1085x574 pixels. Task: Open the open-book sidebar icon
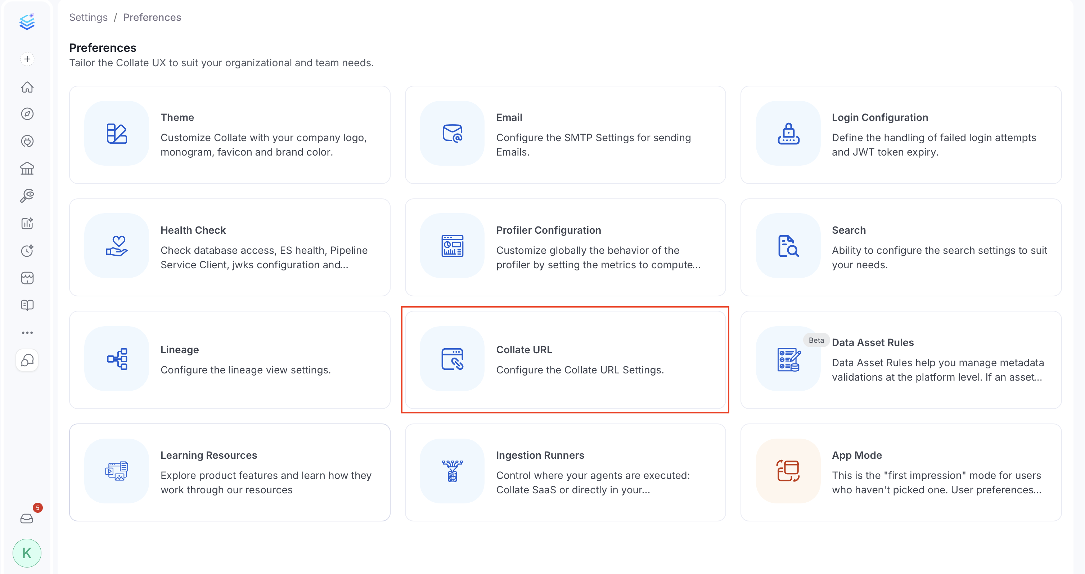[x=27, y=305]
